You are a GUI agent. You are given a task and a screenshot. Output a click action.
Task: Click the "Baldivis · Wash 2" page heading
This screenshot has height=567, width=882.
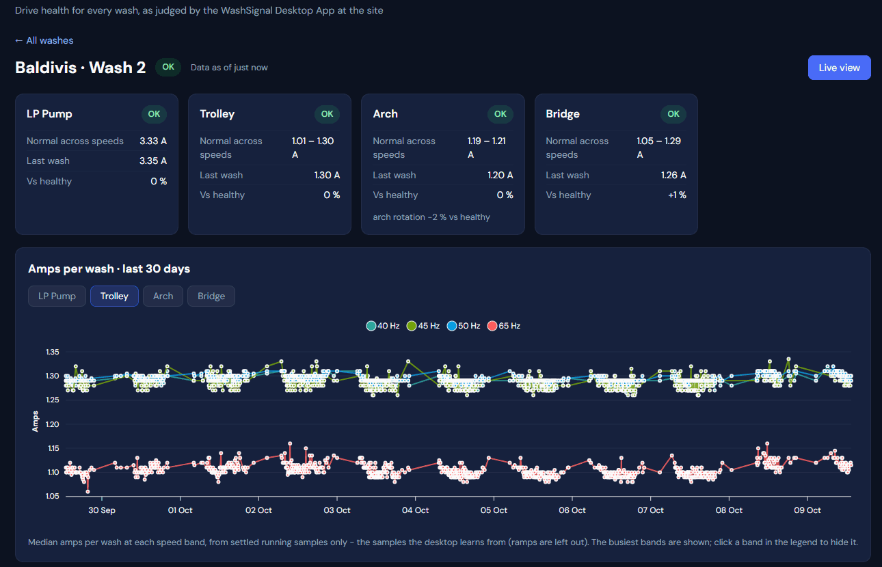click(80, 68)
